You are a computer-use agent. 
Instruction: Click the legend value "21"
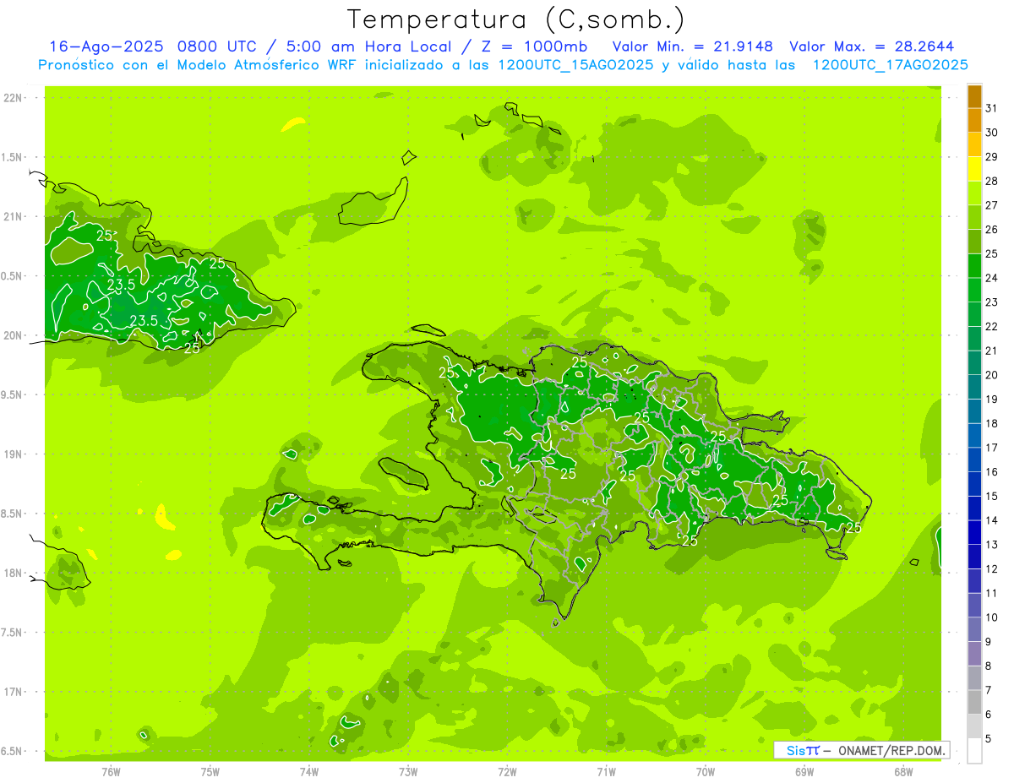[x=991, y=351]
